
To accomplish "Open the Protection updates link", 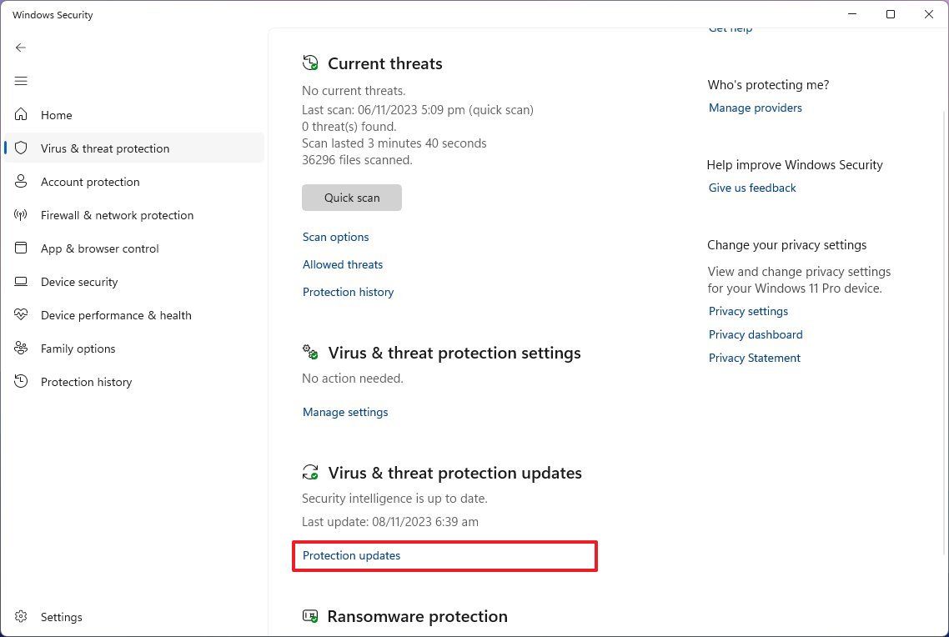I will 351,555.
